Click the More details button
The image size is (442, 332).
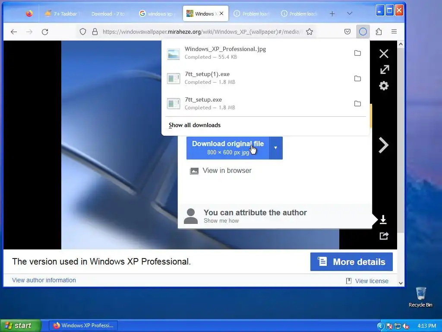pyautogui.click(x=351, y=262)
